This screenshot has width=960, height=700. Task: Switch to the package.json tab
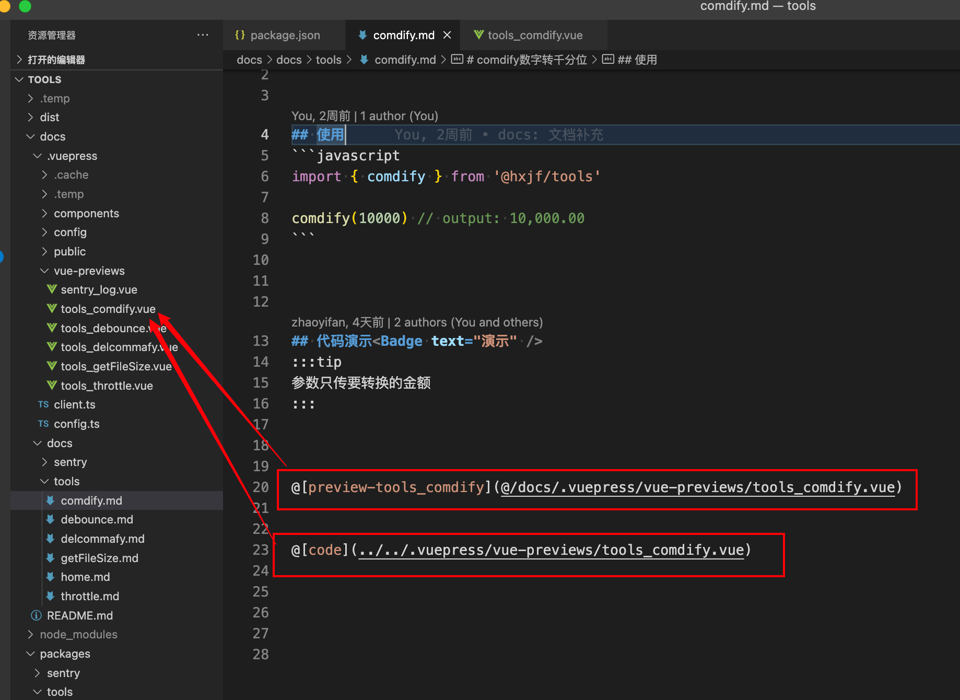(x=285, y=35)
